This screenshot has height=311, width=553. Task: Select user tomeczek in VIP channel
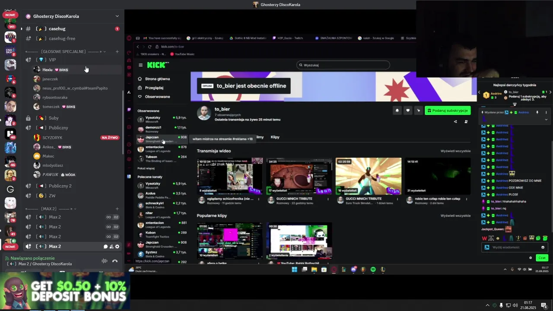[x=77, y=107]
